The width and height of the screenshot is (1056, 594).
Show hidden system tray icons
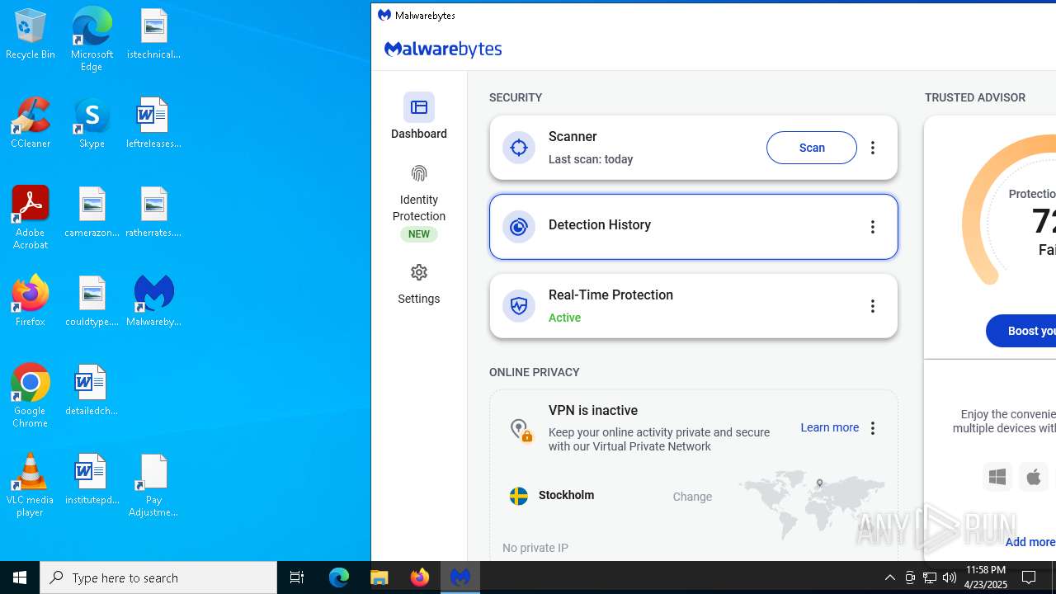click(x=889, y=577)
